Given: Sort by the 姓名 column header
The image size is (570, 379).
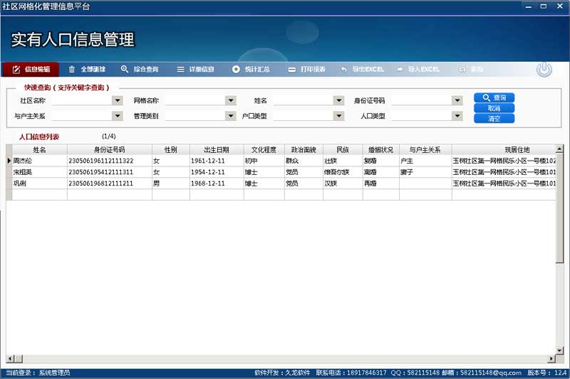Looking at the screenshot, I should (40, 150).
